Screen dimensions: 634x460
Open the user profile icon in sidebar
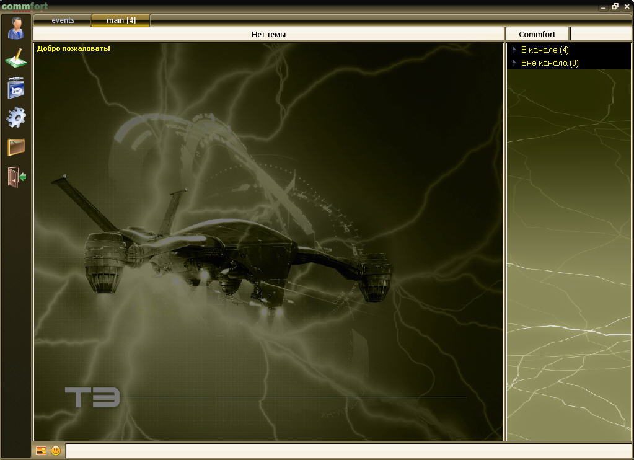point(15,28)
